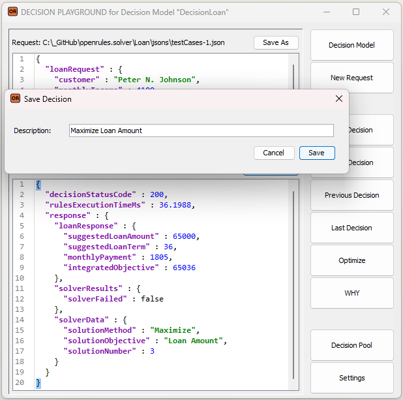Focus the Description text field
This screenshot has width=403, height=400.
(x=201, y=131)
